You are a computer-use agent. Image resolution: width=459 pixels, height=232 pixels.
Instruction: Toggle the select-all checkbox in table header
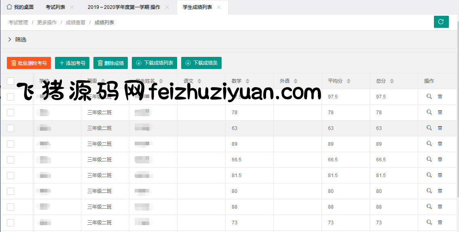click(11, 81)
